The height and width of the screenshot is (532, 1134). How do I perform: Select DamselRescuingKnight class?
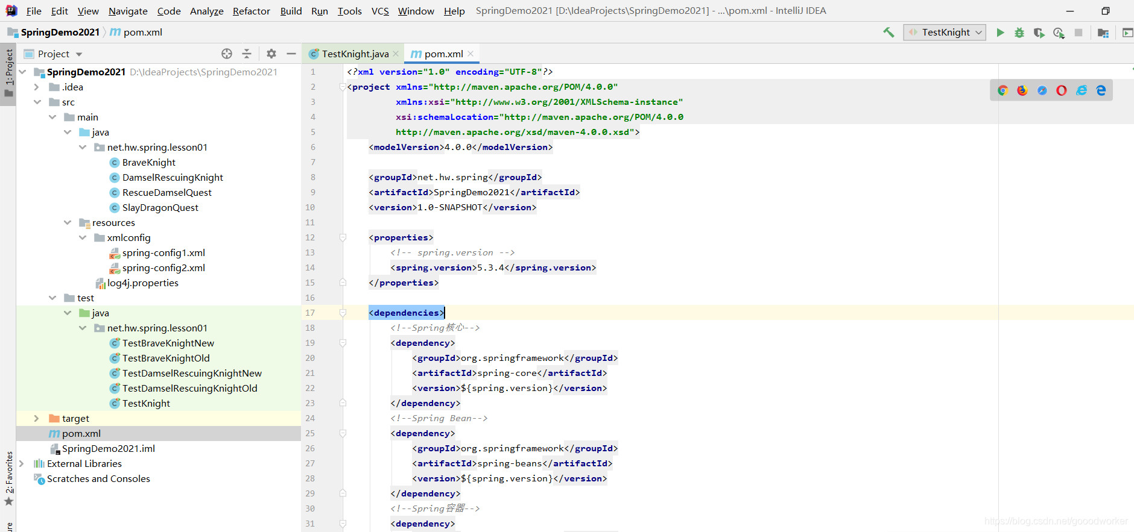[173, 177]
